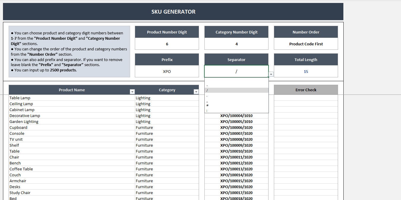Click the Table Lamp product name cell

20,98
